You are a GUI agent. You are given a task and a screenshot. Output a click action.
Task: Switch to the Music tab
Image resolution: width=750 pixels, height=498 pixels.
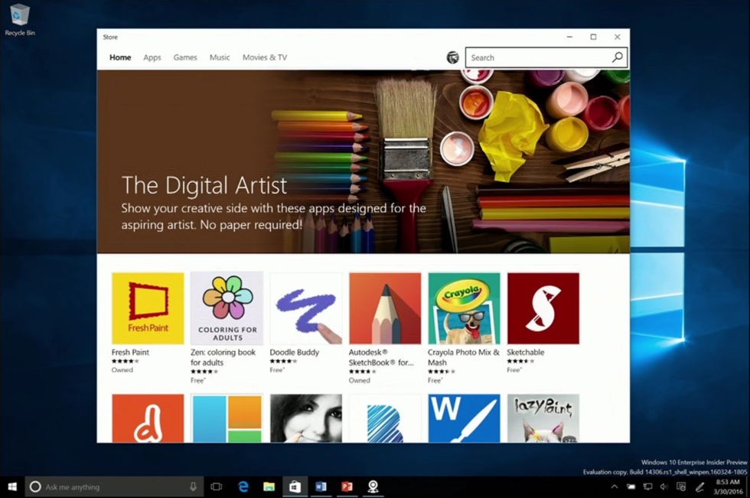(220, 57)
